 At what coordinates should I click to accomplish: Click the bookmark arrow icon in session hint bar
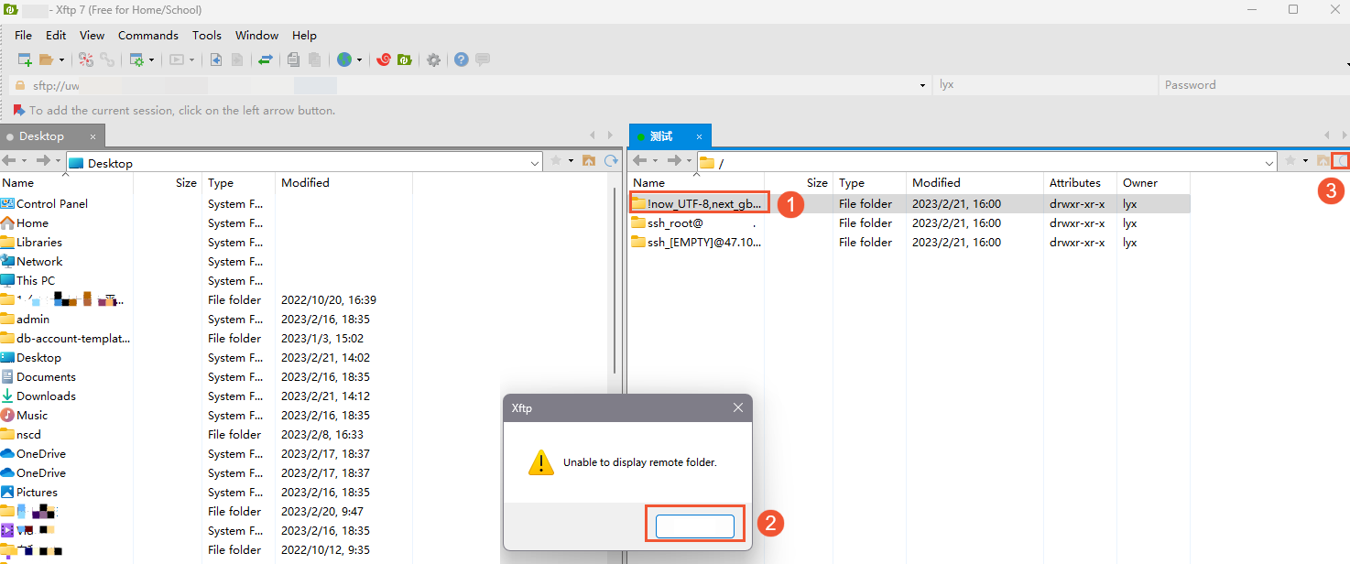pos(18,110)
